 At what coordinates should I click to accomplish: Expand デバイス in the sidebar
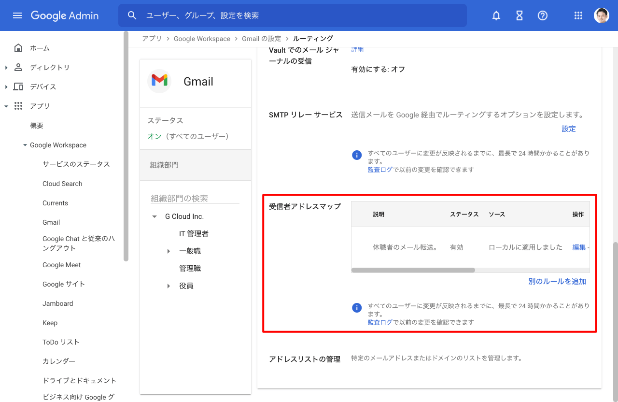point(6,86)
